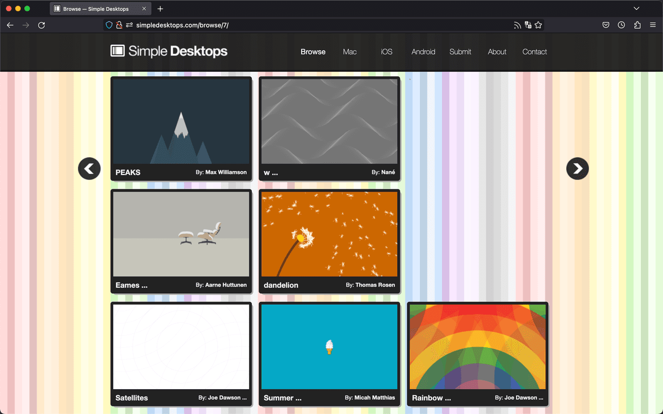Open author Max Williamson's link
The image size is (663, 414).
[226, 172]
